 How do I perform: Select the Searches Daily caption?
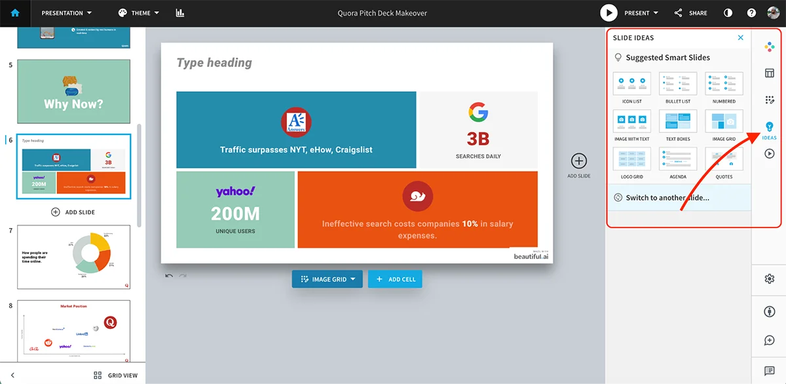[478, 157]
